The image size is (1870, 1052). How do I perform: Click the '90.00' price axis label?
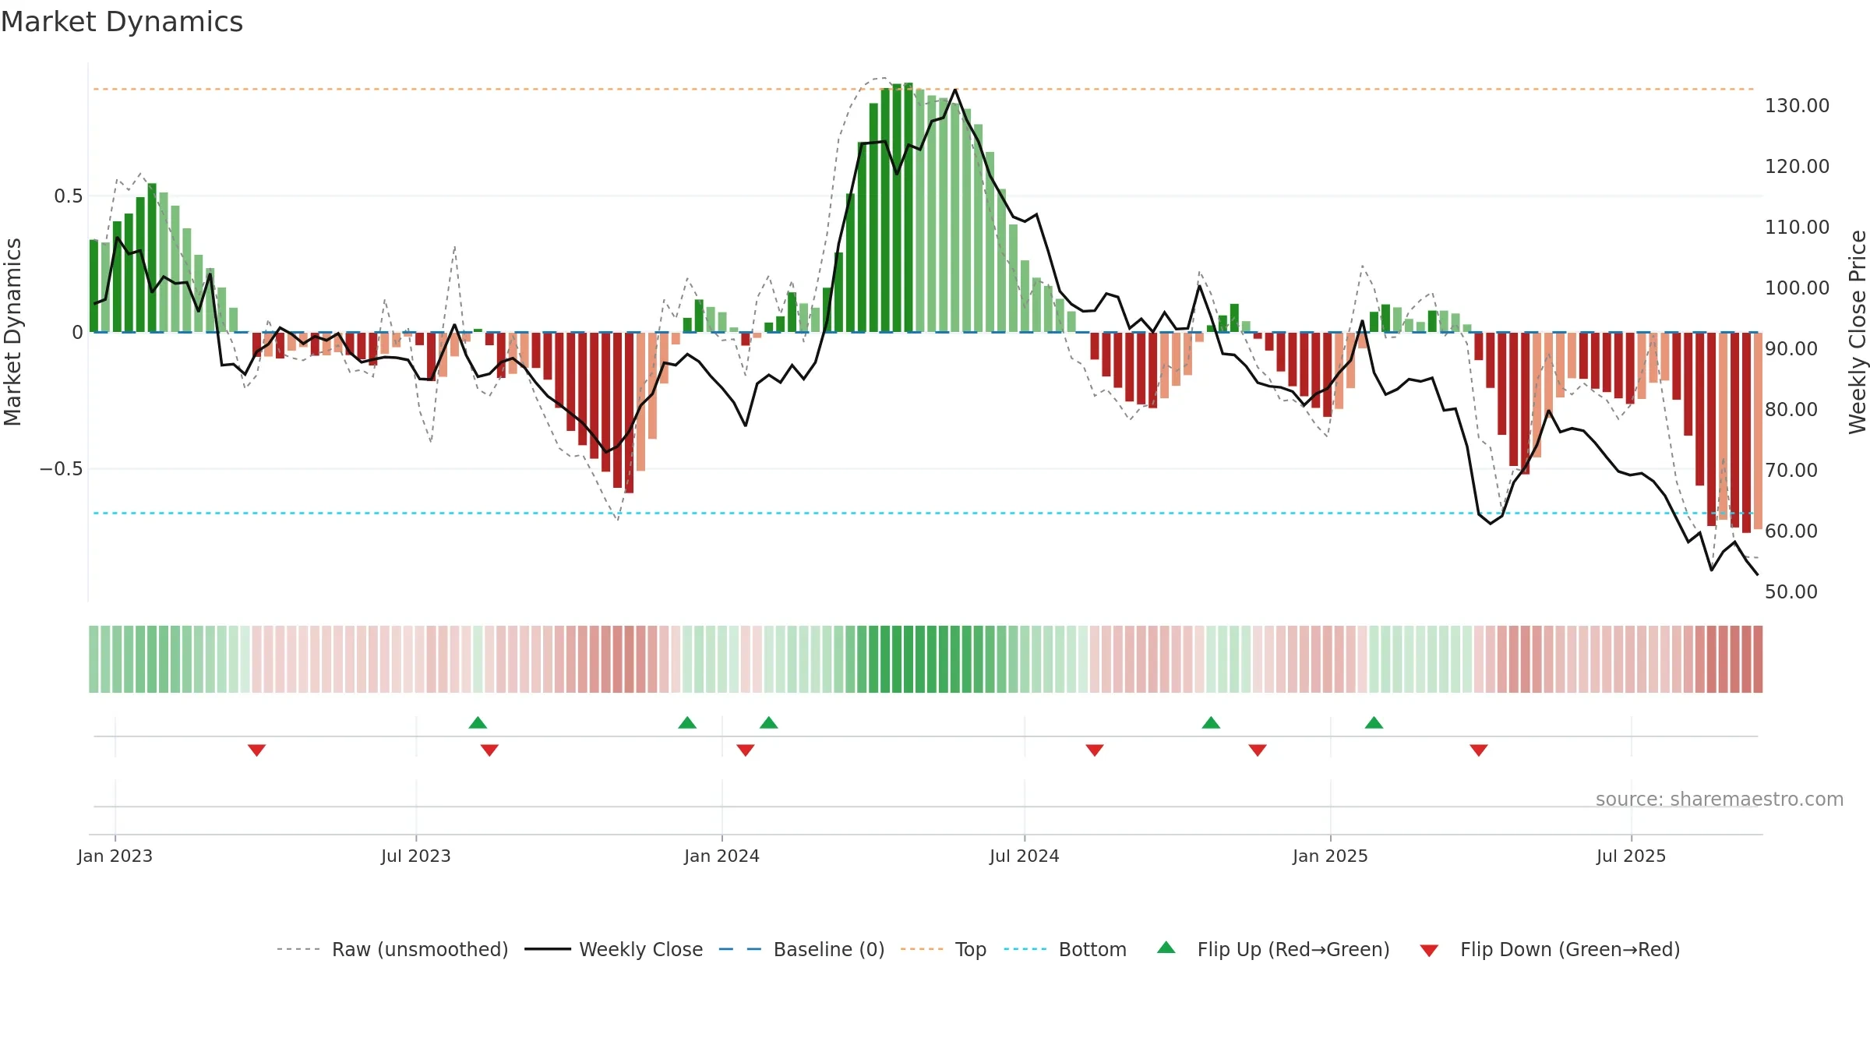click(1791, 349)
